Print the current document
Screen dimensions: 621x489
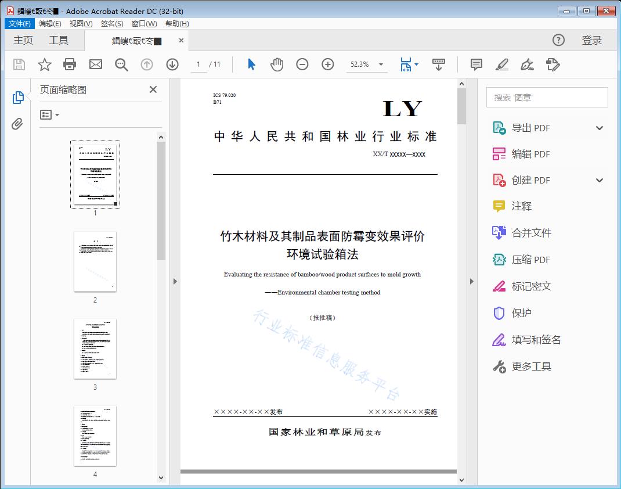[x=70, y=64]
